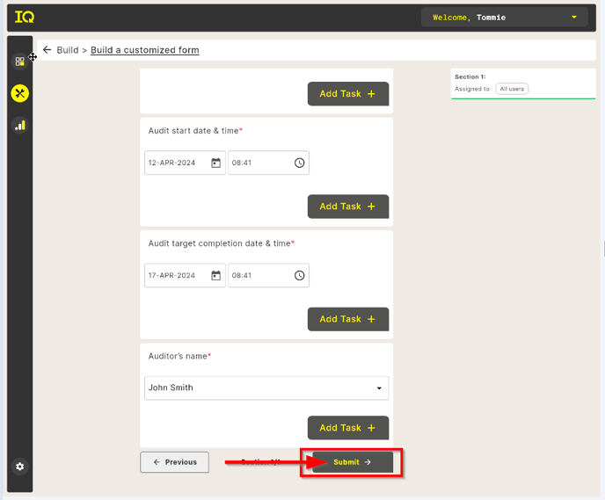This screenshot has width=605, height=500.
Task: Open clock picker for target completion time
Action: pyautogui.click(x=299, y=275)
